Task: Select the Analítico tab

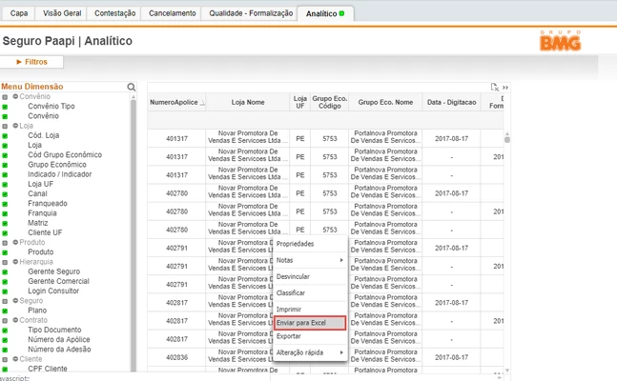Action: pos(325,13)
